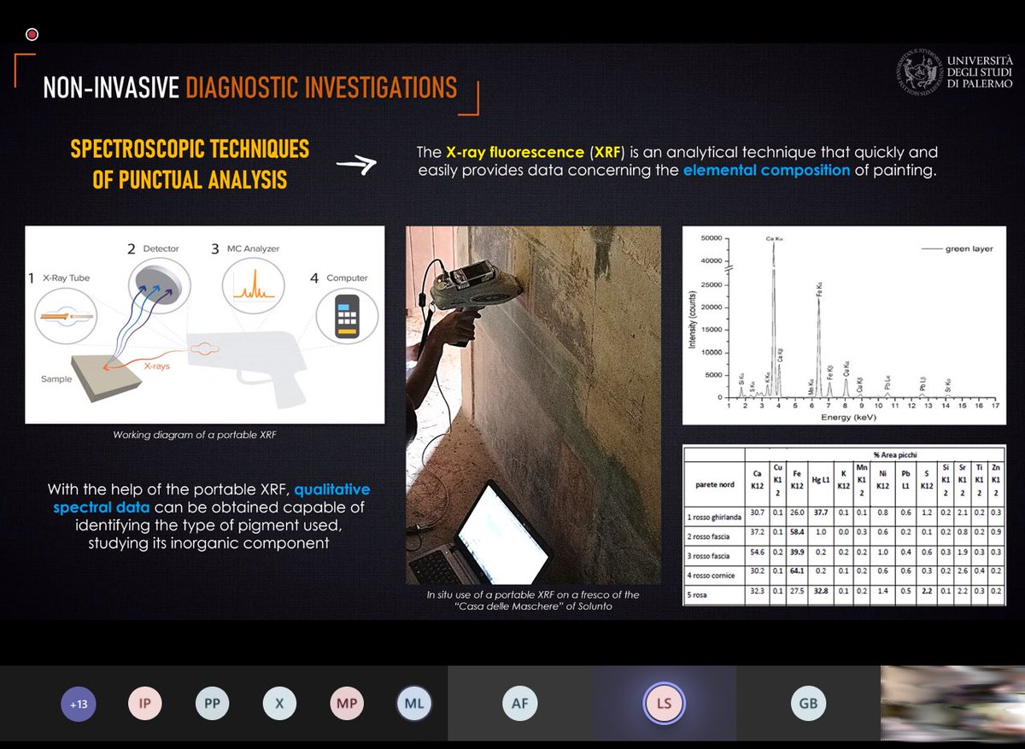This screenshot has width=1025, height=749.
Task: Click the "SPECTROSCOPIC TECHNIQUES" heading
Action: (190, 149)
